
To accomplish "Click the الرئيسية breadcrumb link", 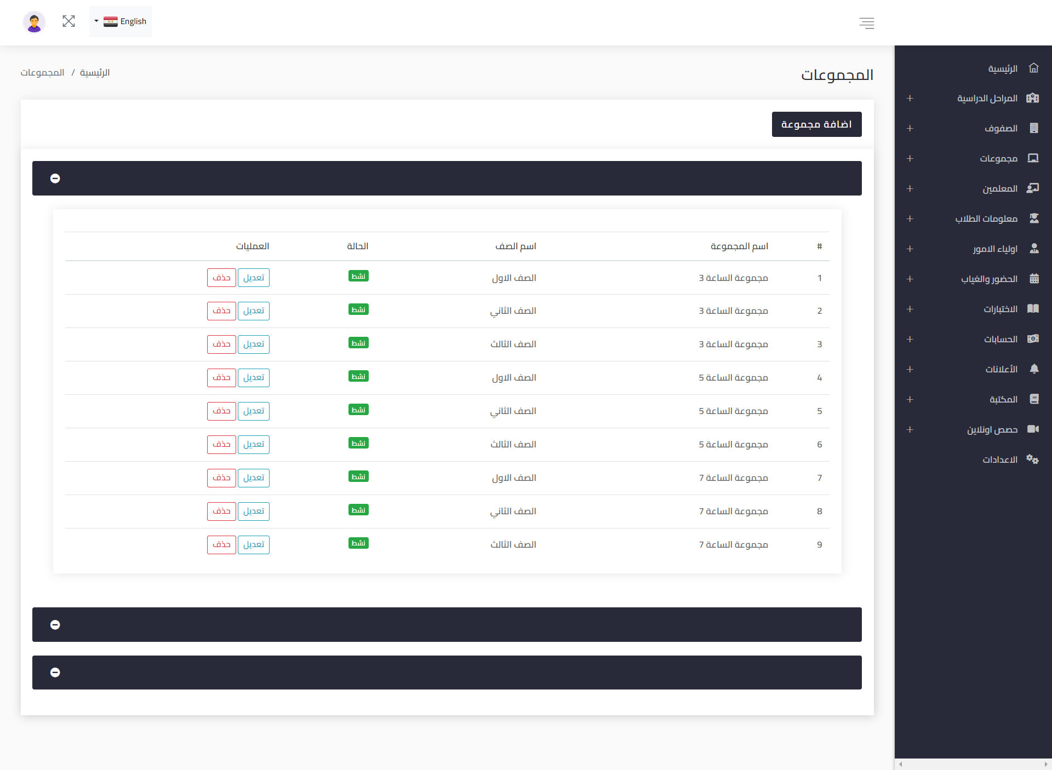I will (x=95, y=73).
